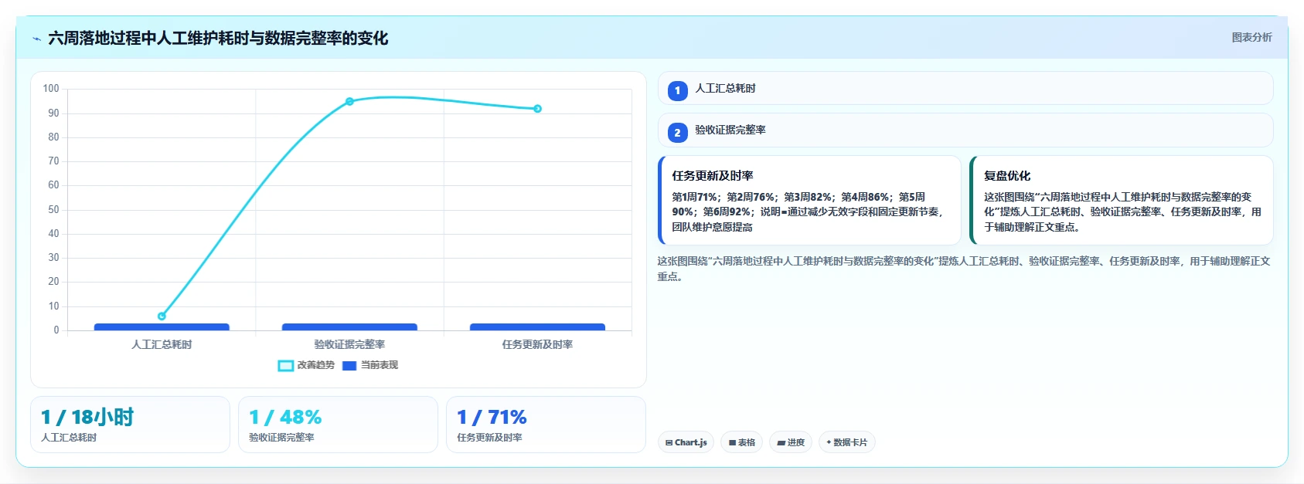Click line point above 人工汇总耗时
1304x484 pixels.
coord(162,316)
